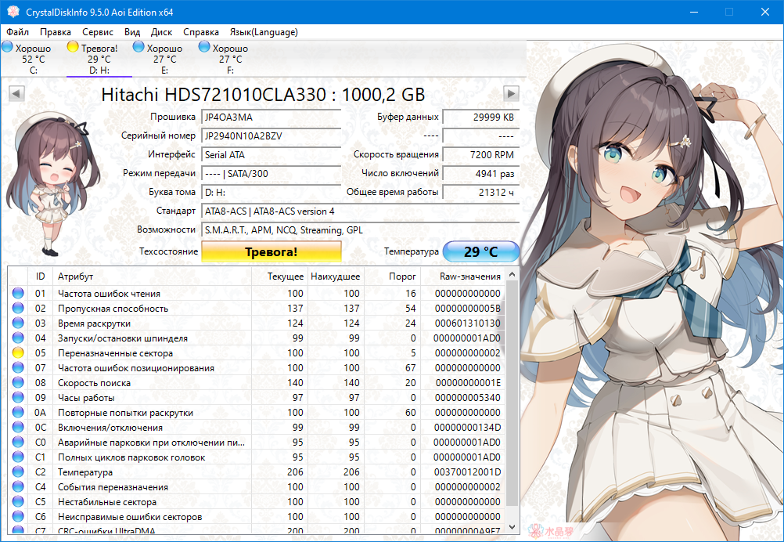The width and height of the screenshot is (784, 542).
Task: Click status orb of attribute 0A row
Action: coord(18,413)
